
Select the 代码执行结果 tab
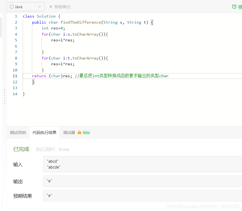[x=44, y=133]
